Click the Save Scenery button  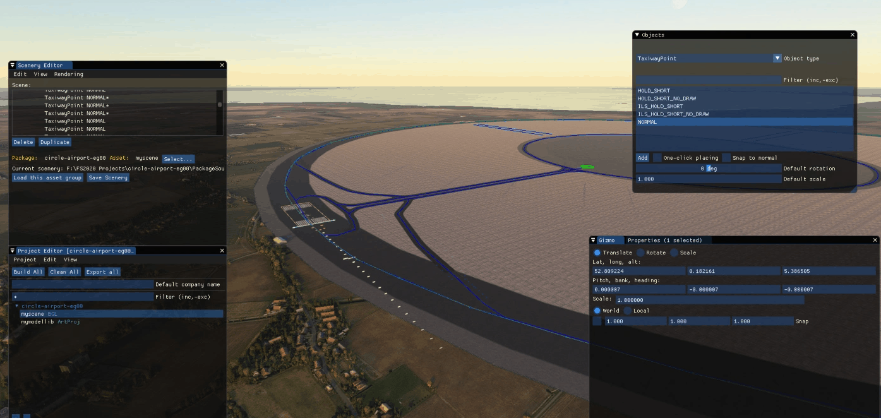pyautogui.click(x=108, y=177)
